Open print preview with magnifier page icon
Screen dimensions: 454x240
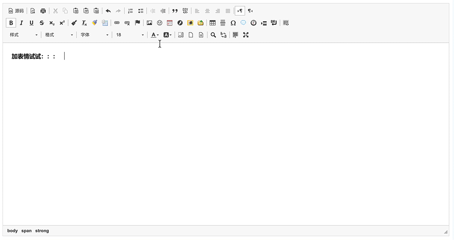pos(33,11)
